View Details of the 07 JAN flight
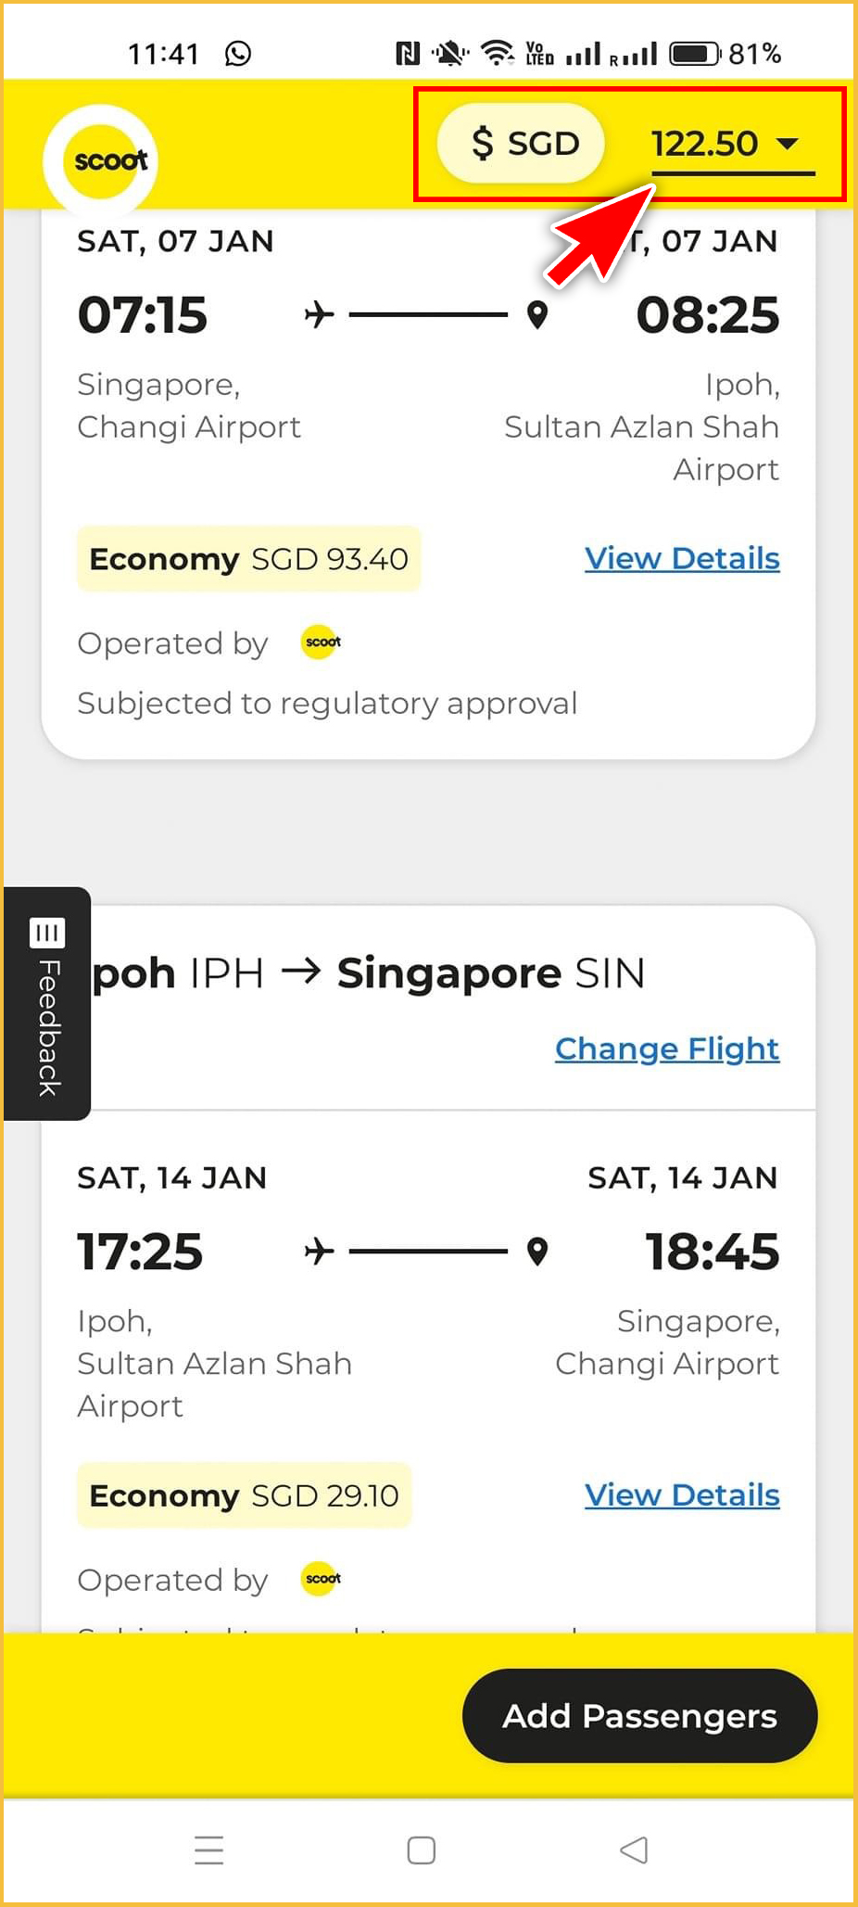 682,559
